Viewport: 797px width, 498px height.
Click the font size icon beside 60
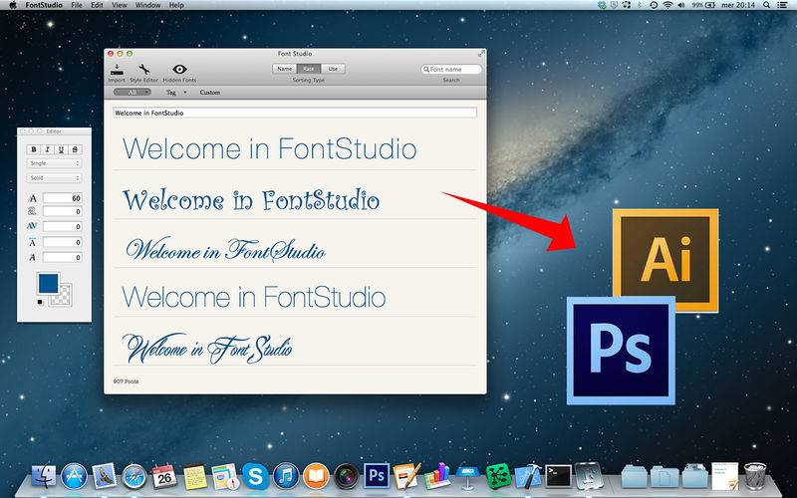pyautogui.click(x=33, y=198)
